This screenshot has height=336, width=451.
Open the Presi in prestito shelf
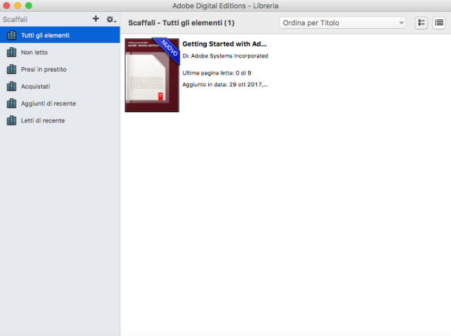tap(60, 69)
